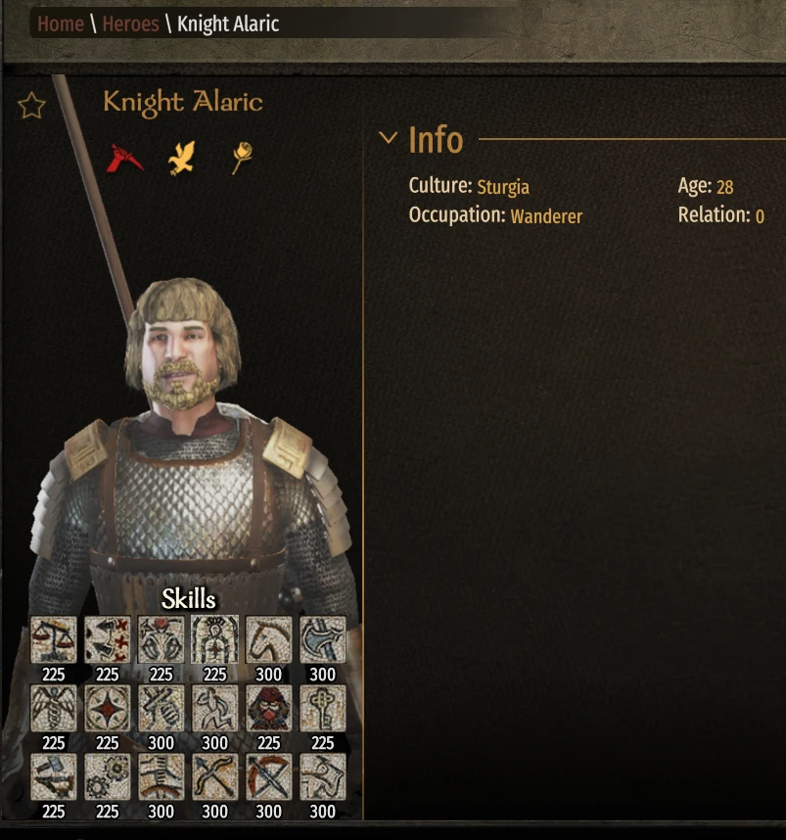
Task: Select the axe Two Handed skill icon
Action: click(323, 639)
